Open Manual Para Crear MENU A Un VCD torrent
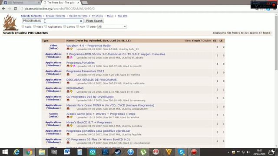The height and width of the screenshot is (156, 278). (110, 105)
